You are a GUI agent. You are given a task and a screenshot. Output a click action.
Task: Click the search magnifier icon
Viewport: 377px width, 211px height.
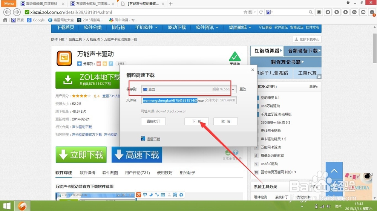(311, 12)
